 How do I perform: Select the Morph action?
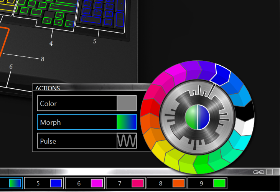tap(77, 122)
